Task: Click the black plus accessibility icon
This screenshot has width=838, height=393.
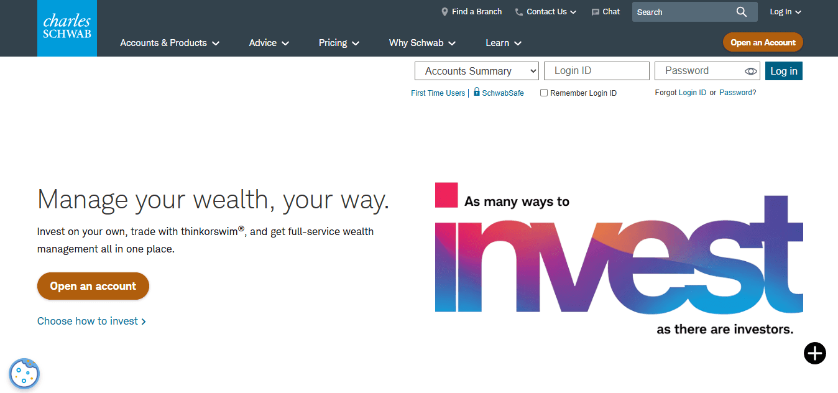Action: 814,353
